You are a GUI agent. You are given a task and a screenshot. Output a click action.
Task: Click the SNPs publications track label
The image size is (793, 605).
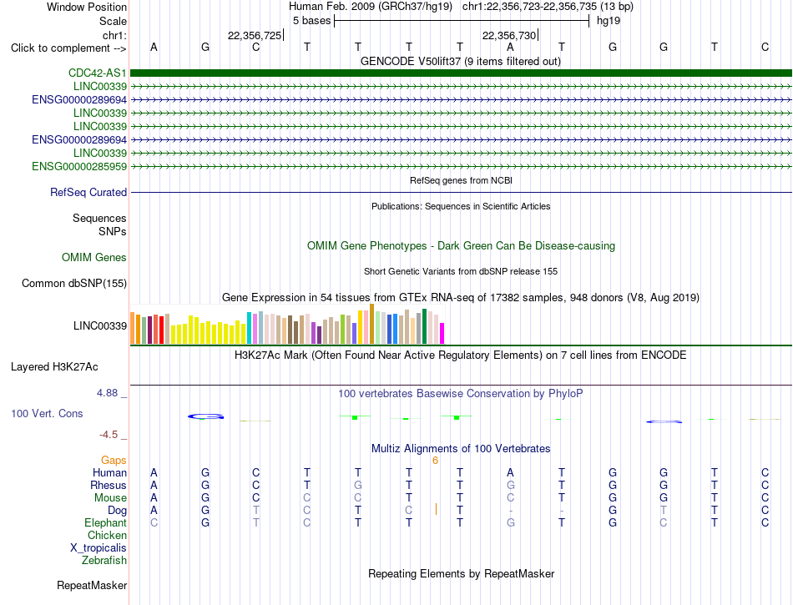pos(113,231)
